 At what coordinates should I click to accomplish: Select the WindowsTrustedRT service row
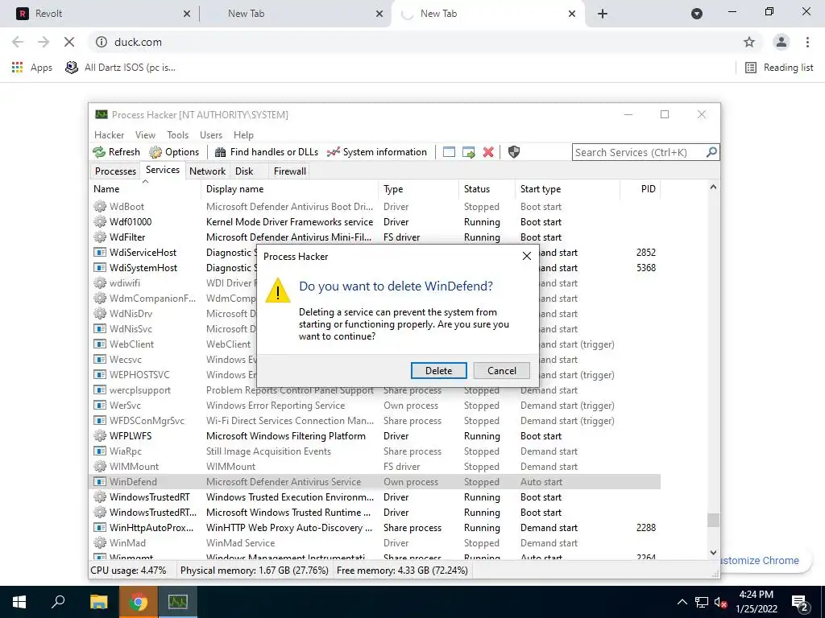pos(375,497)
